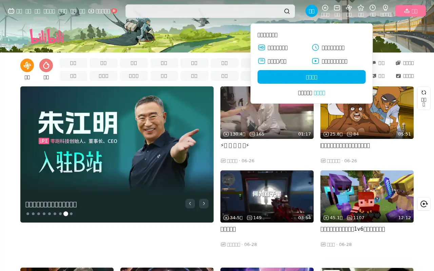The height and width of the screenshot is (271, 434).
Task: Open creation center via the lightbulb icon
Action: [386, 8]
